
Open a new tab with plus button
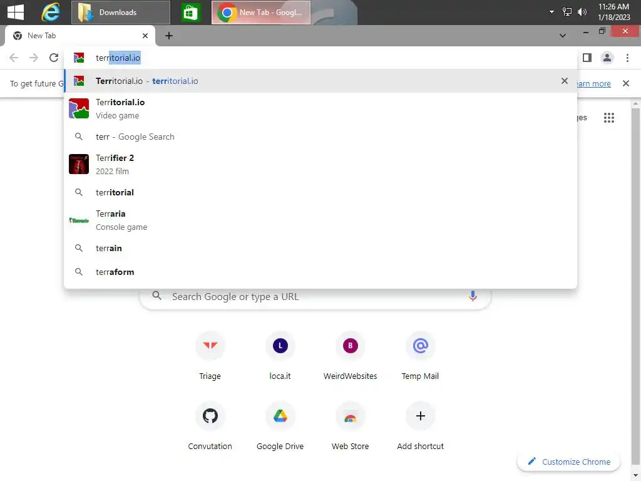click(x=169, y=36)
